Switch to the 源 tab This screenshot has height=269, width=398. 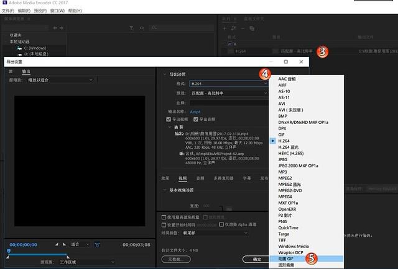point(11,72)
